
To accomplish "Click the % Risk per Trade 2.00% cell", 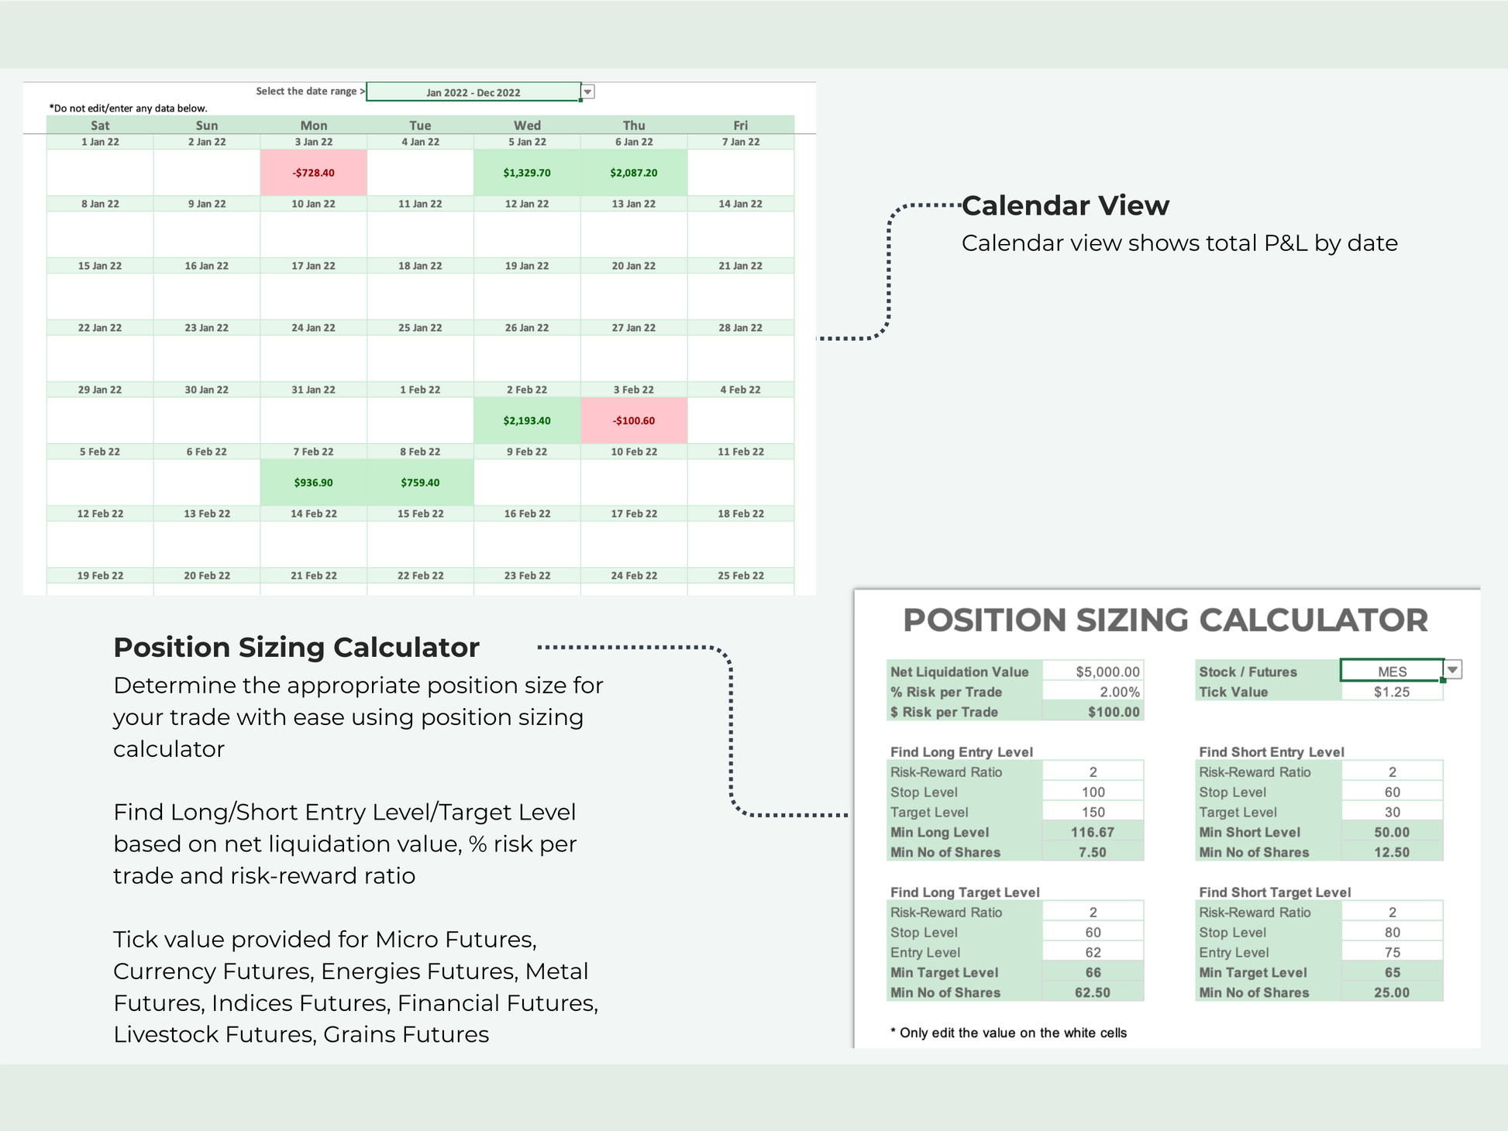I will pyautogui.click(x=1093, y=692).
